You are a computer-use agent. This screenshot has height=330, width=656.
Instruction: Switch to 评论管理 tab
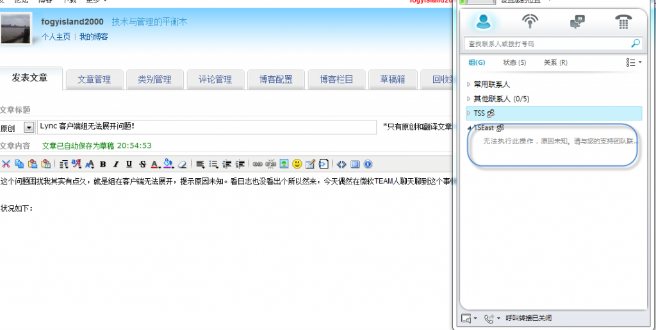[215, 79]
